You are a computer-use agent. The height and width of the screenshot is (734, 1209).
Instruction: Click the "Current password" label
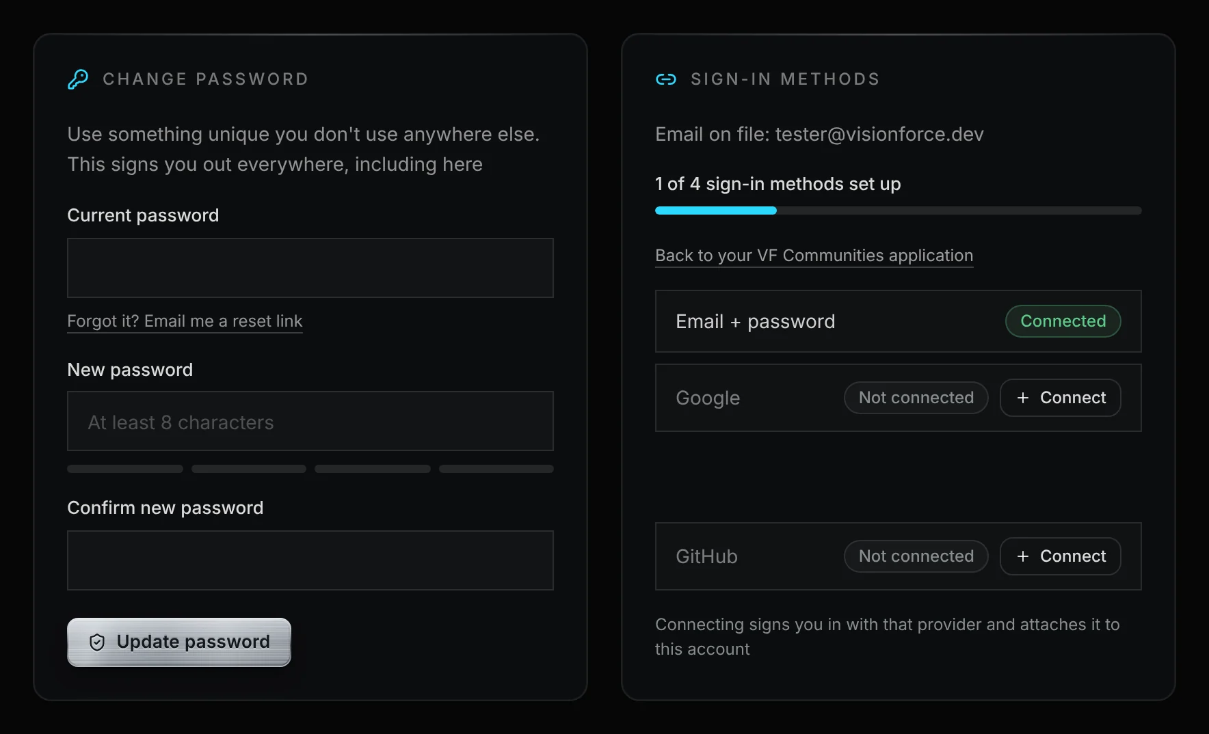143,215
